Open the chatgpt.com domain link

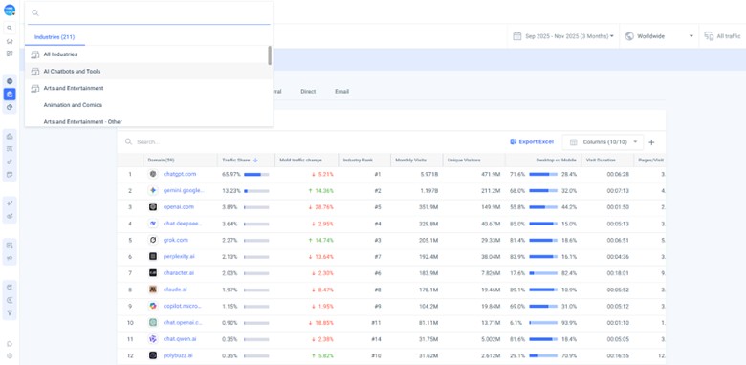(180, 174)
